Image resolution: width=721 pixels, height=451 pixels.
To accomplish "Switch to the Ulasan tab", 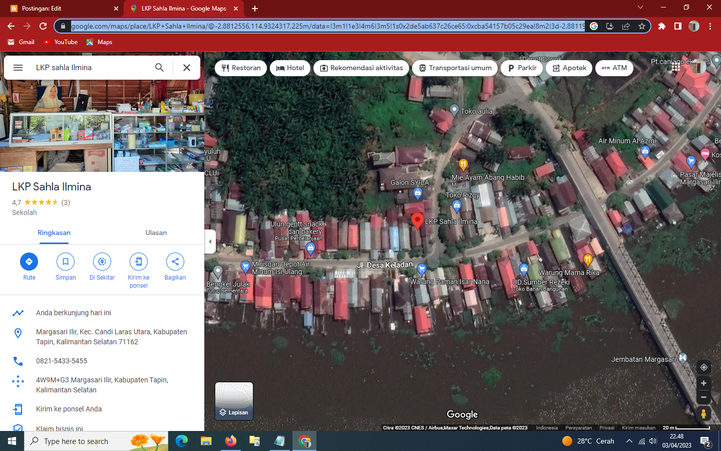I will tap(156, 233).
